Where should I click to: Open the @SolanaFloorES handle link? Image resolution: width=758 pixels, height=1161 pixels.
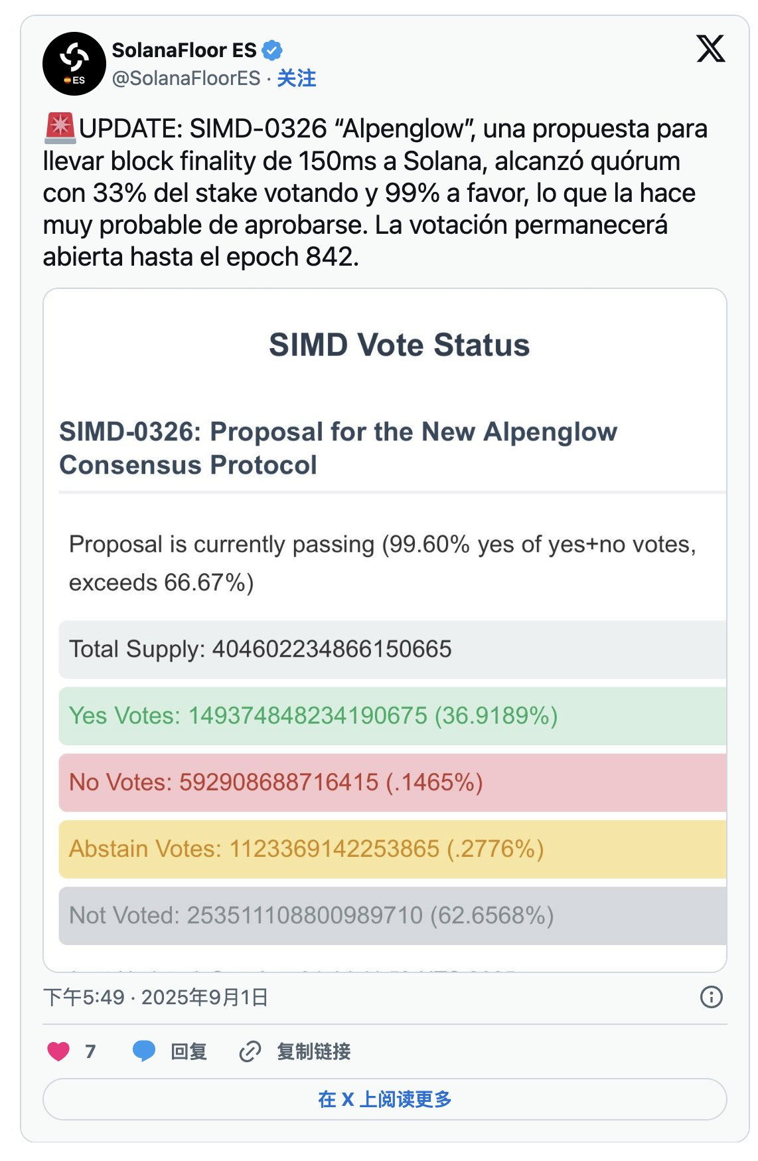click(x=186, y=78)
